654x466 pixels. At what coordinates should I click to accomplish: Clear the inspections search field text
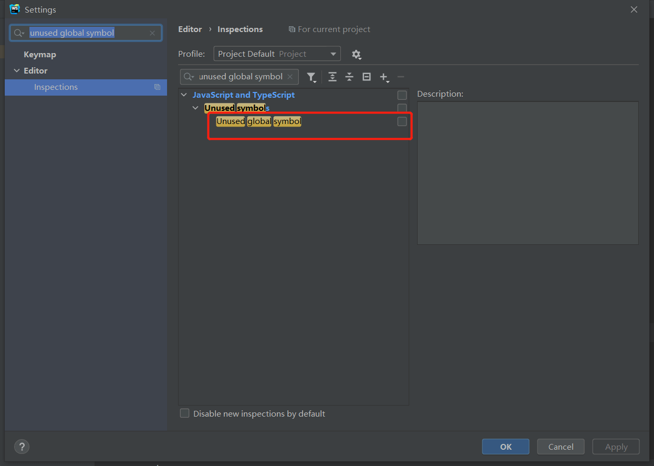point(290,77)
